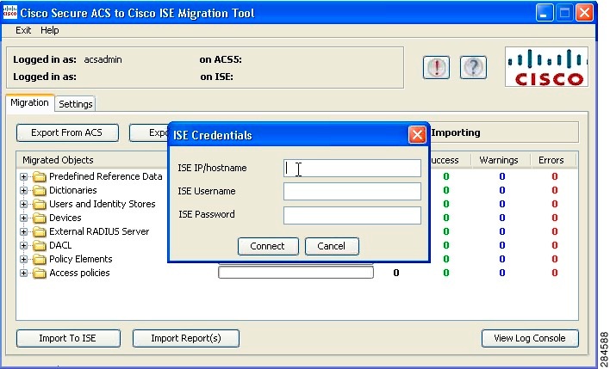Click the Warnings column header
This screenshot has height=369, width=610.
(x=499, y=161)
